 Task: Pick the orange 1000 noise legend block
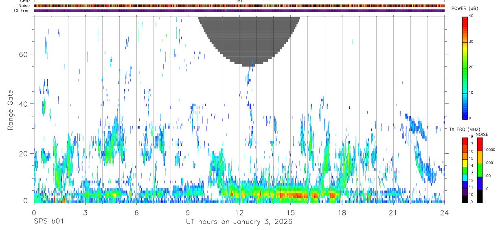coord(480,157)
